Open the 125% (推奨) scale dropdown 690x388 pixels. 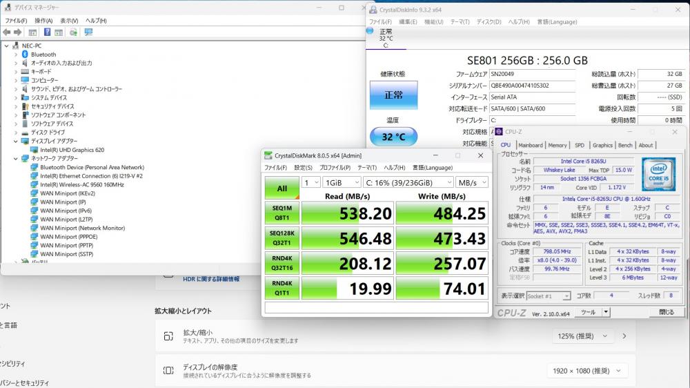(x=582, y=336)
